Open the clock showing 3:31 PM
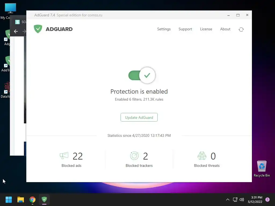The height and width of the screenshot is (206, 275). pos(255,200)
